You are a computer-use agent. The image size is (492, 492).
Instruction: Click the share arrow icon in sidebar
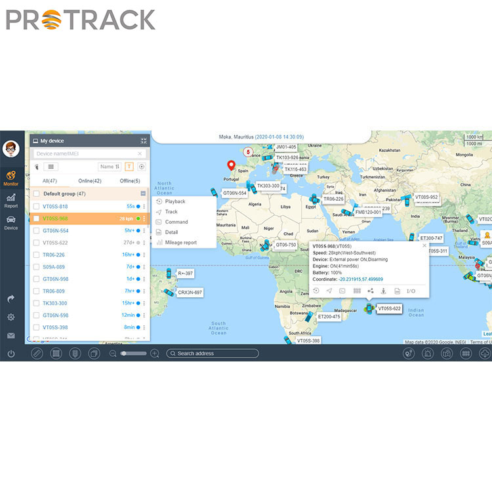point(11,298)
